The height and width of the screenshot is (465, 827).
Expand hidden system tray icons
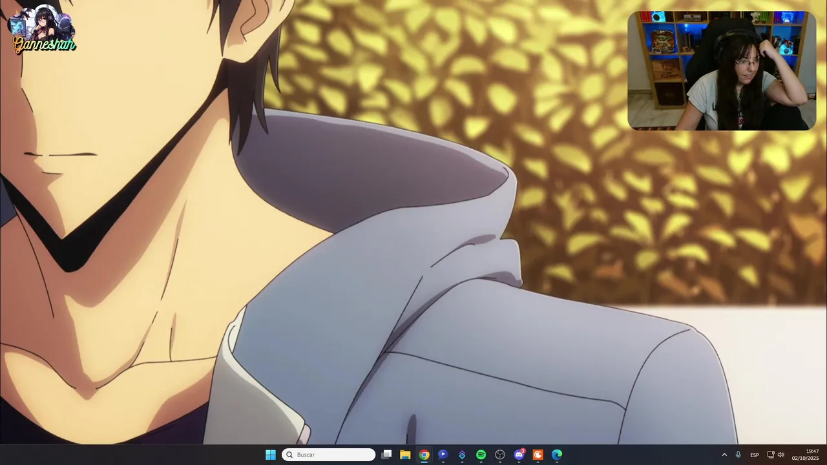[x=724, y=455]
